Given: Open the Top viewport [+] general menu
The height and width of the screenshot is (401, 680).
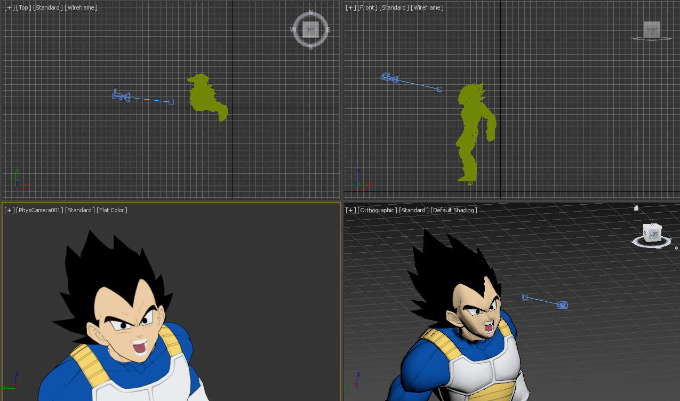Looking at the screenshot, I should click(9, 7).
